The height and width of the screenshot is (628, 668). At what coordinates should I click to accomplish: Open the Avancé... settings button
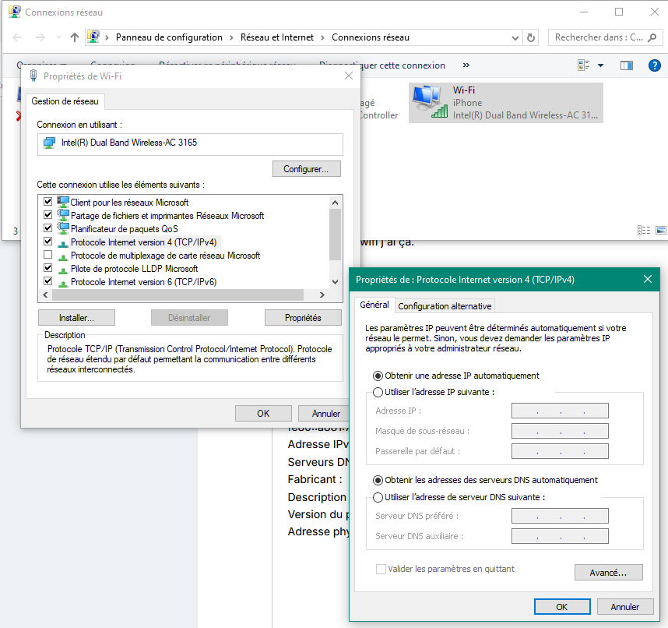click(x=608, y=573)
